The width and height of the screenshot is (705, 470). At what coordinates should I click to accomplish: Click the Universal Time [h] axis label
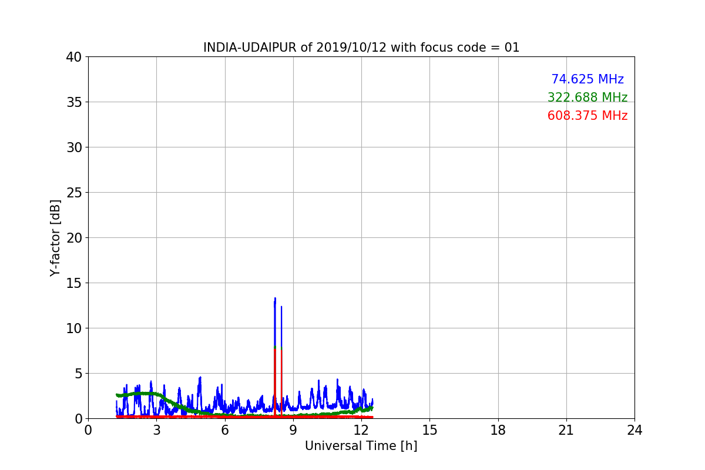[361, 446]
